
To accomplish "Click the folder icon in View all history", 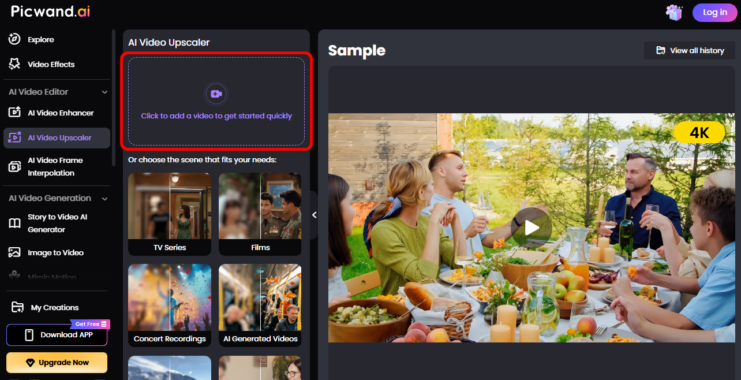I will [x=661, y=50].
